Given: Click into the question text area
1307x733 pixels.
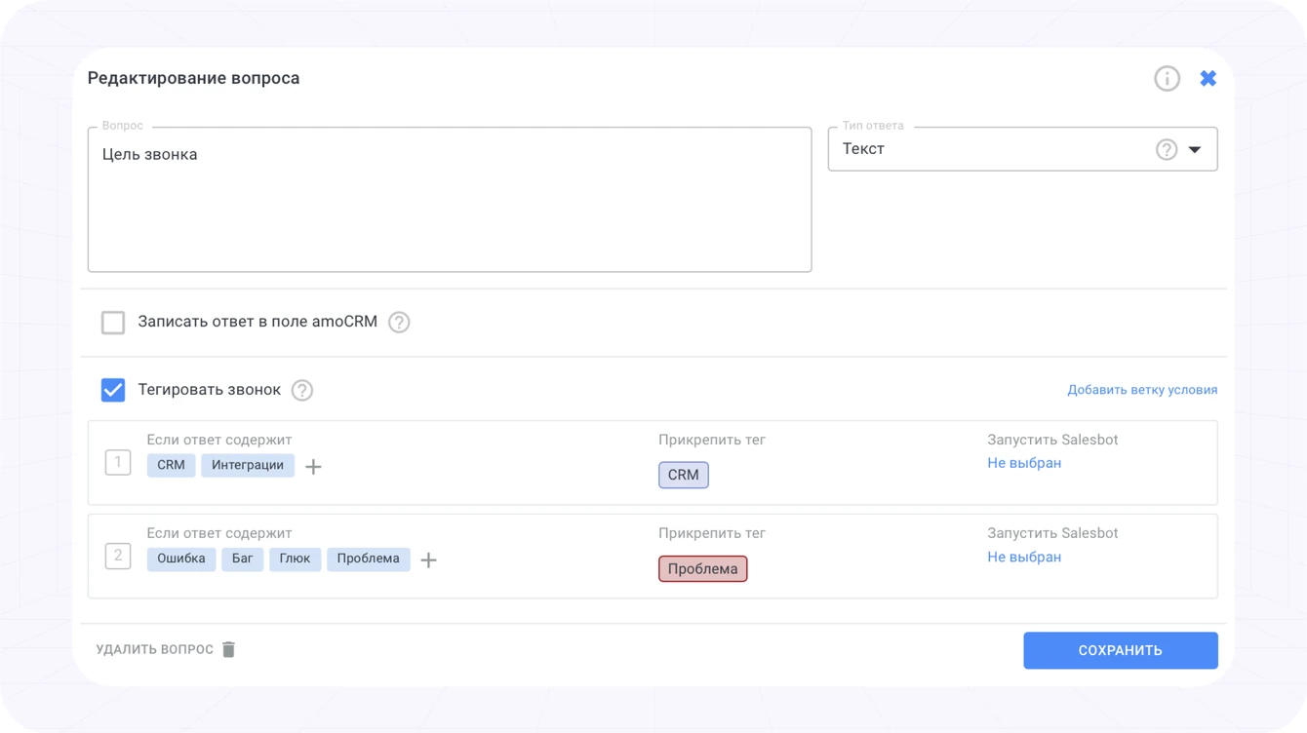Looking at the screenshot, I should tap(450, 200).
